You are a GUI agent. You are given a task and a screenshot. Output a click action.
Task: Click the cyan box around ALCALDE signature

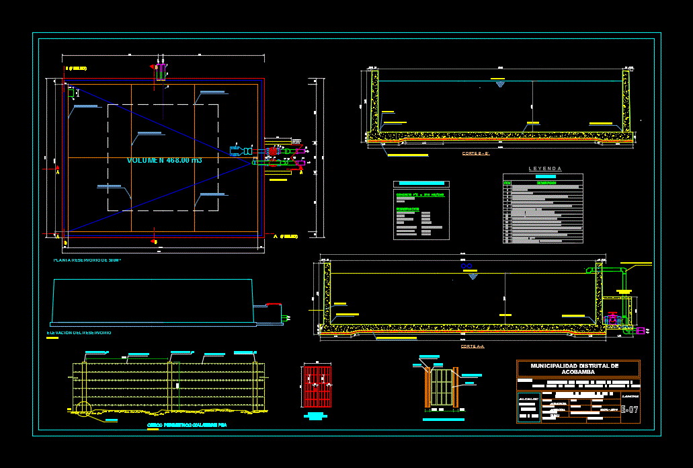[x=528, y=407]
